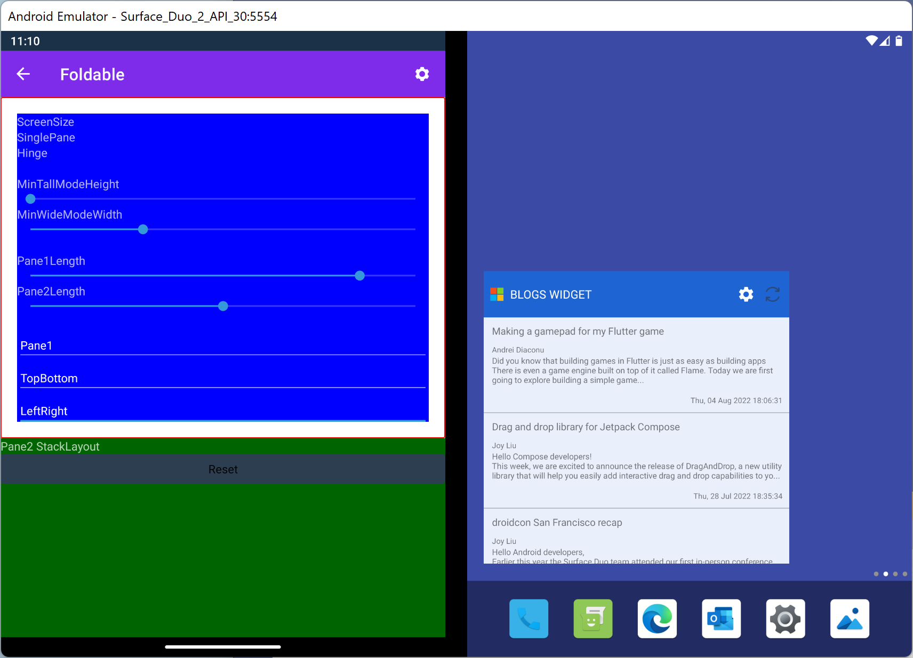Click the 11:10 clock in status bar
The width and height of the screenshot is (913, 658).
25,41
